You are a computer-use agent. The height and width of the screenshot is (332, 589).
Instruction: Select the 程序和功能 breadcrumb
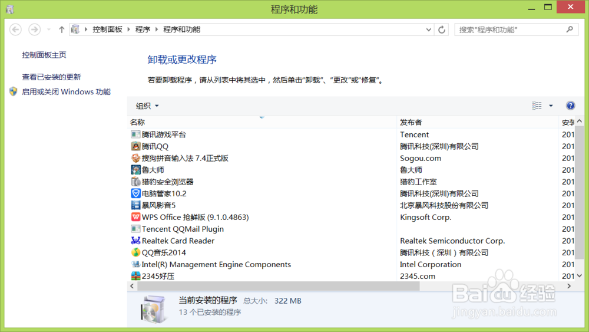click(x=182, y=29)
